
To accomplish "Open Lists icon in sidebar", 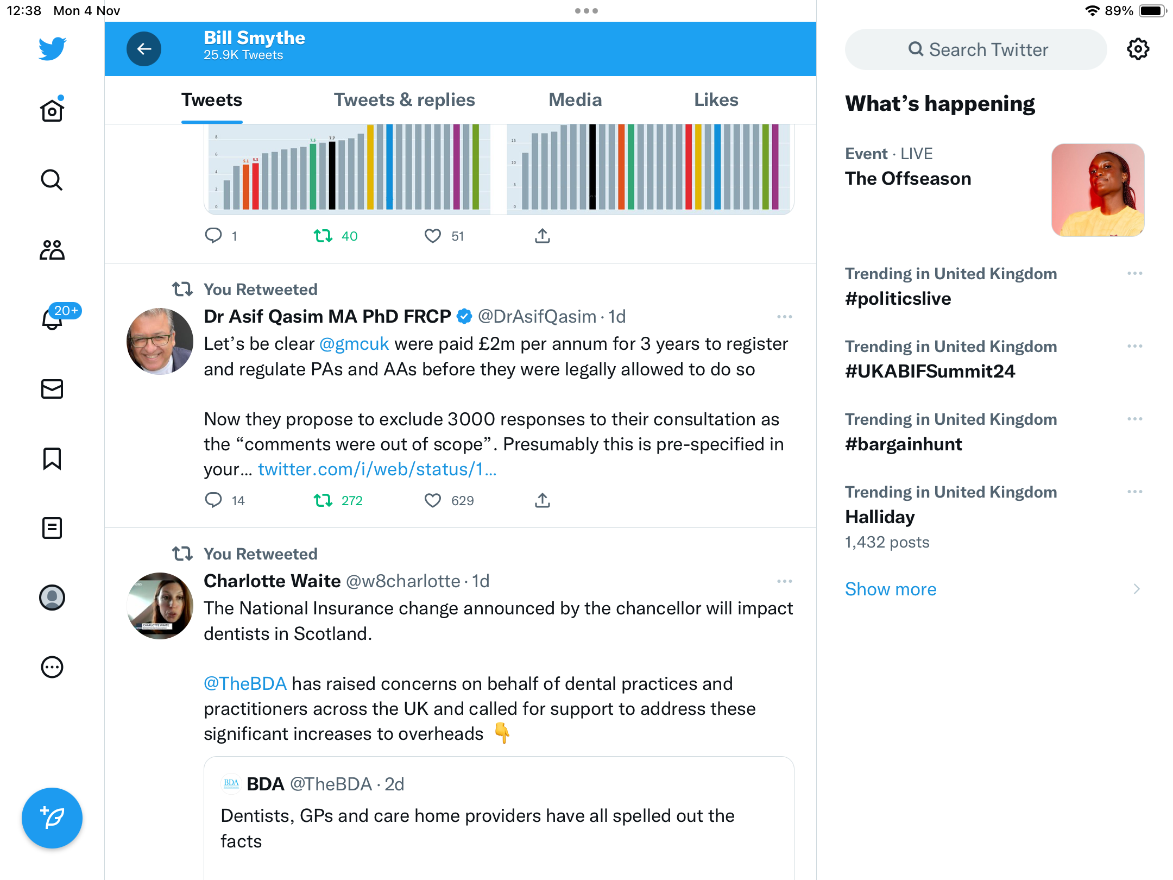I will (52, 528).
